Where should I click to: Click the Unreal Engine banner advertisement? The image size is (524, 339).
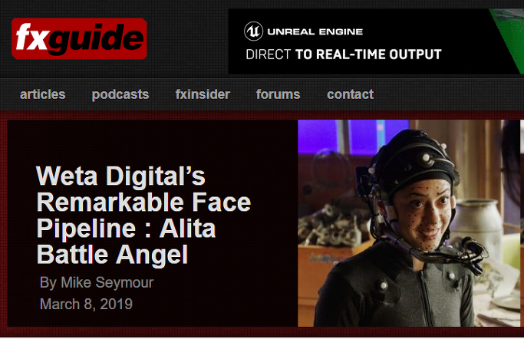(x=376, y=41)
